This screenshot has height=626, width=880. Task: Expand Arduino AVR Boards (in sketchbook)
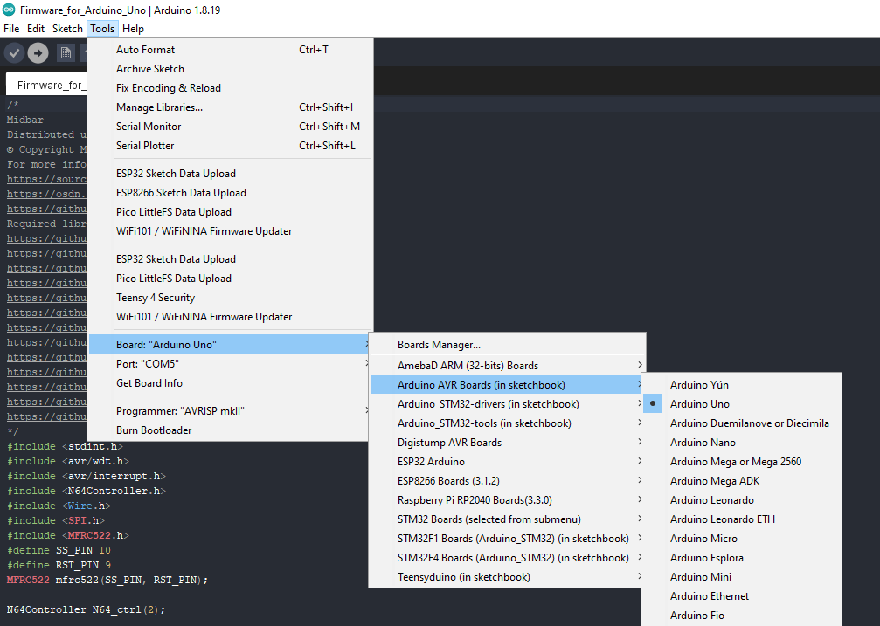pyautogui.click(x=507, y=385)
